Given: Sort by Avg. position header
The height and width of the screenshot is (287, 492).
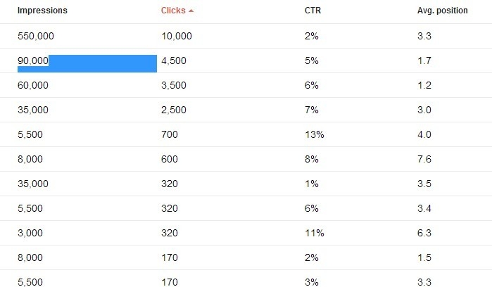Looking at the screenshot, I should click(443, 11).
